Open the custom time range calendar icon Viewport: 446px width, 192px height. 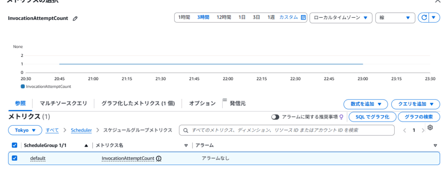coord(304,17)
